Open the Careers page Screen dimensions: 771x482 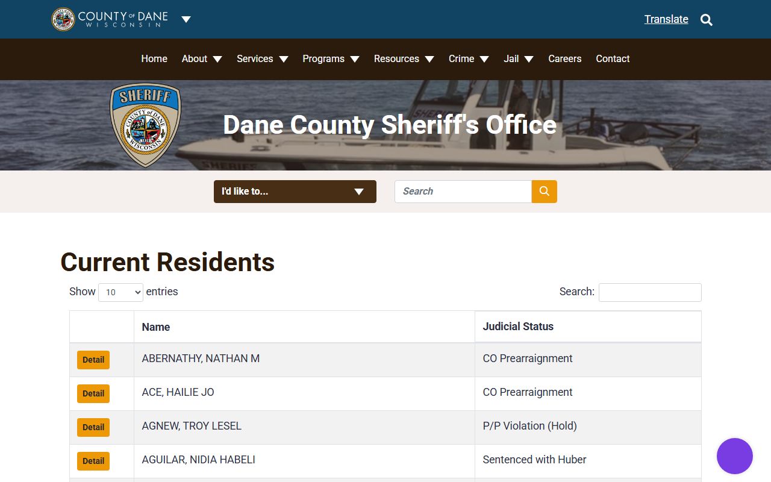tap(565, 58)
